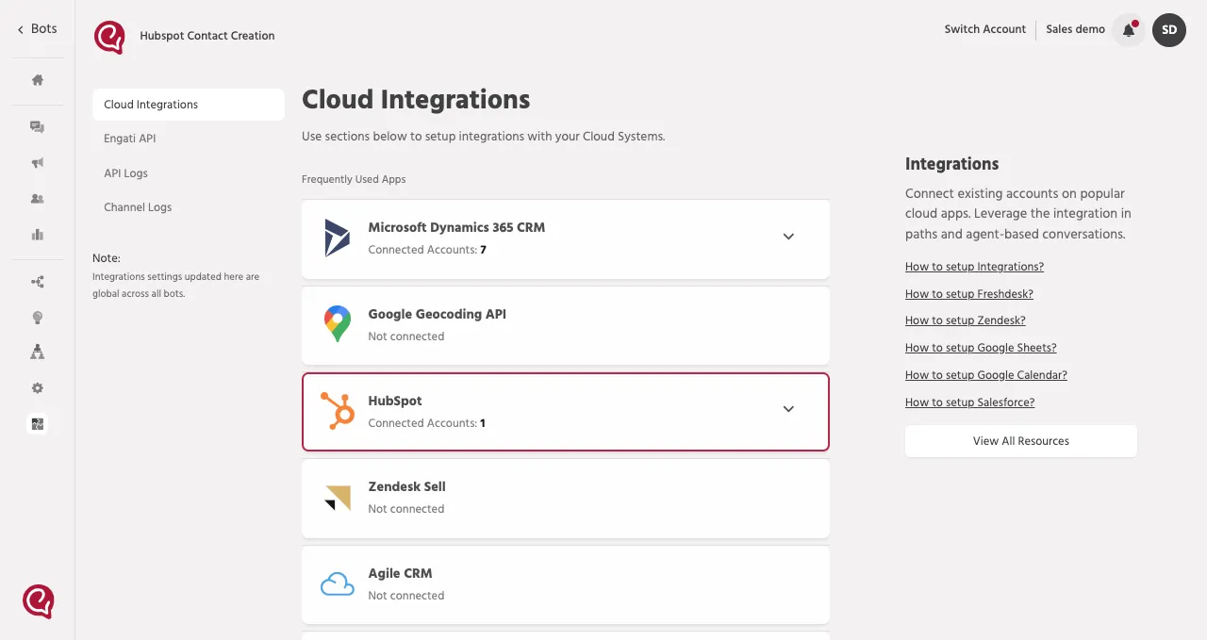1207x640 pixels.
Task: Click the Engati logo in the header
Action: click(109, 37)
